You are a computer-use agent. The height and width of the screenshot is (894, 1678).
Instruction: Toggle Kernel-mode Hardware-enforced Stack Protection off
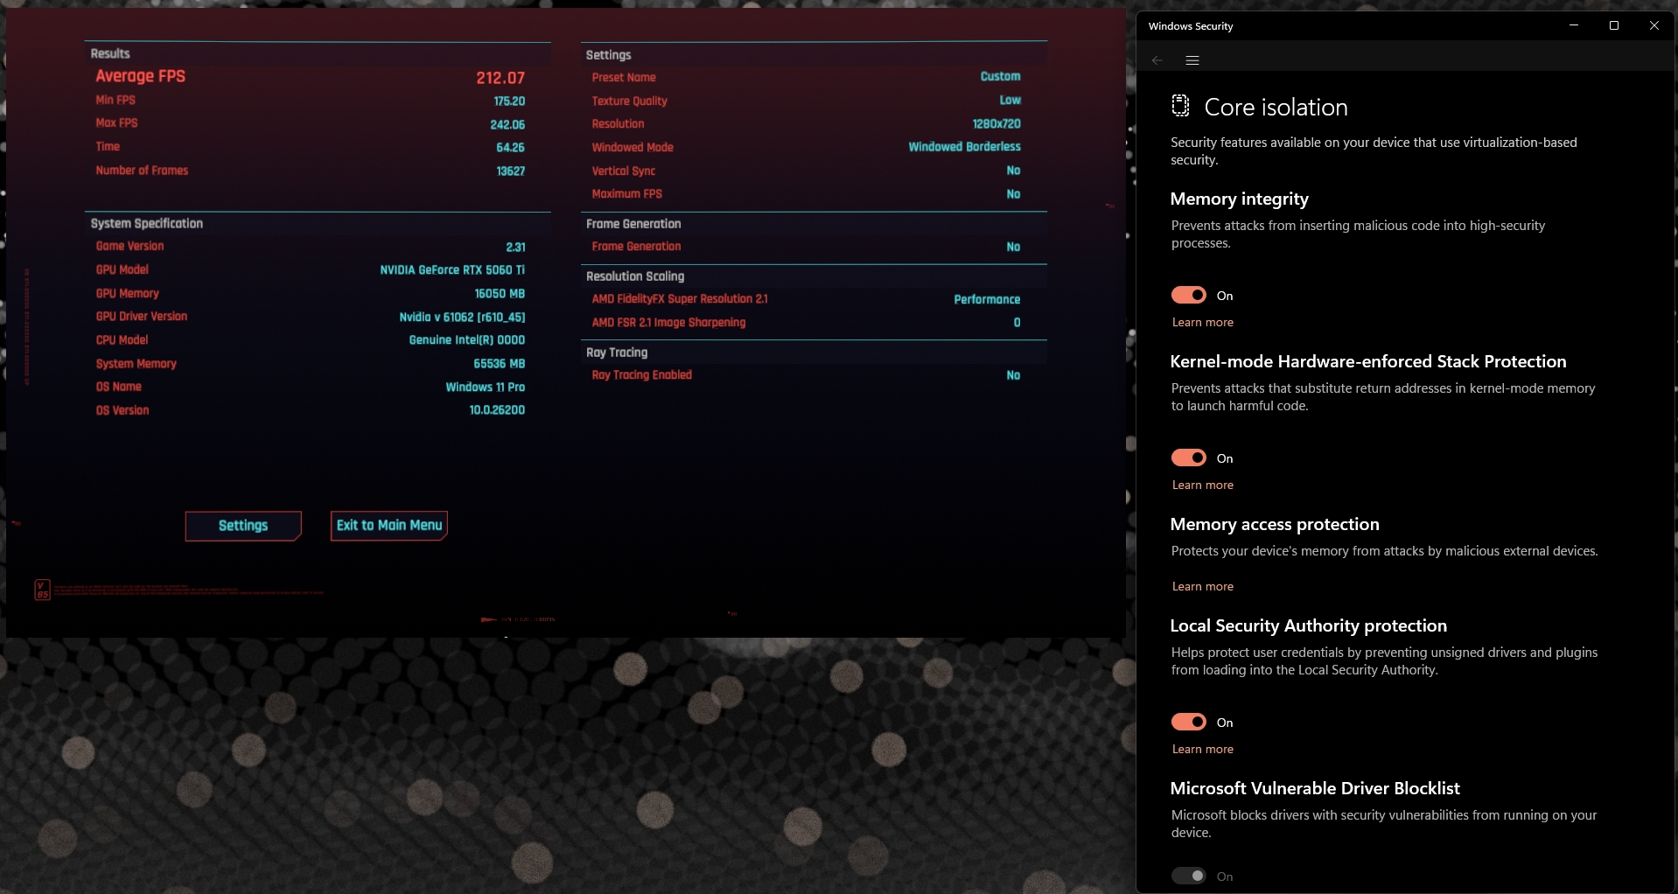pyautogui.click(x=1189, y=458)
